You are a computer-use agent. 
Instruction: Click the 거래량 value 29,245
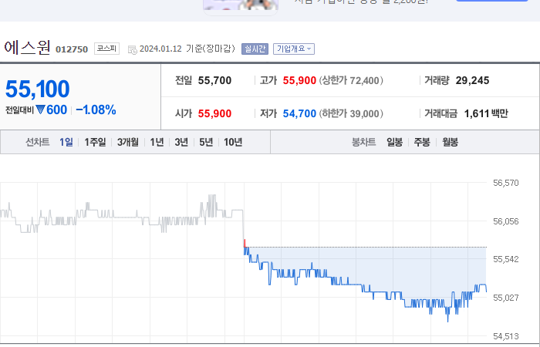(472, 80)
